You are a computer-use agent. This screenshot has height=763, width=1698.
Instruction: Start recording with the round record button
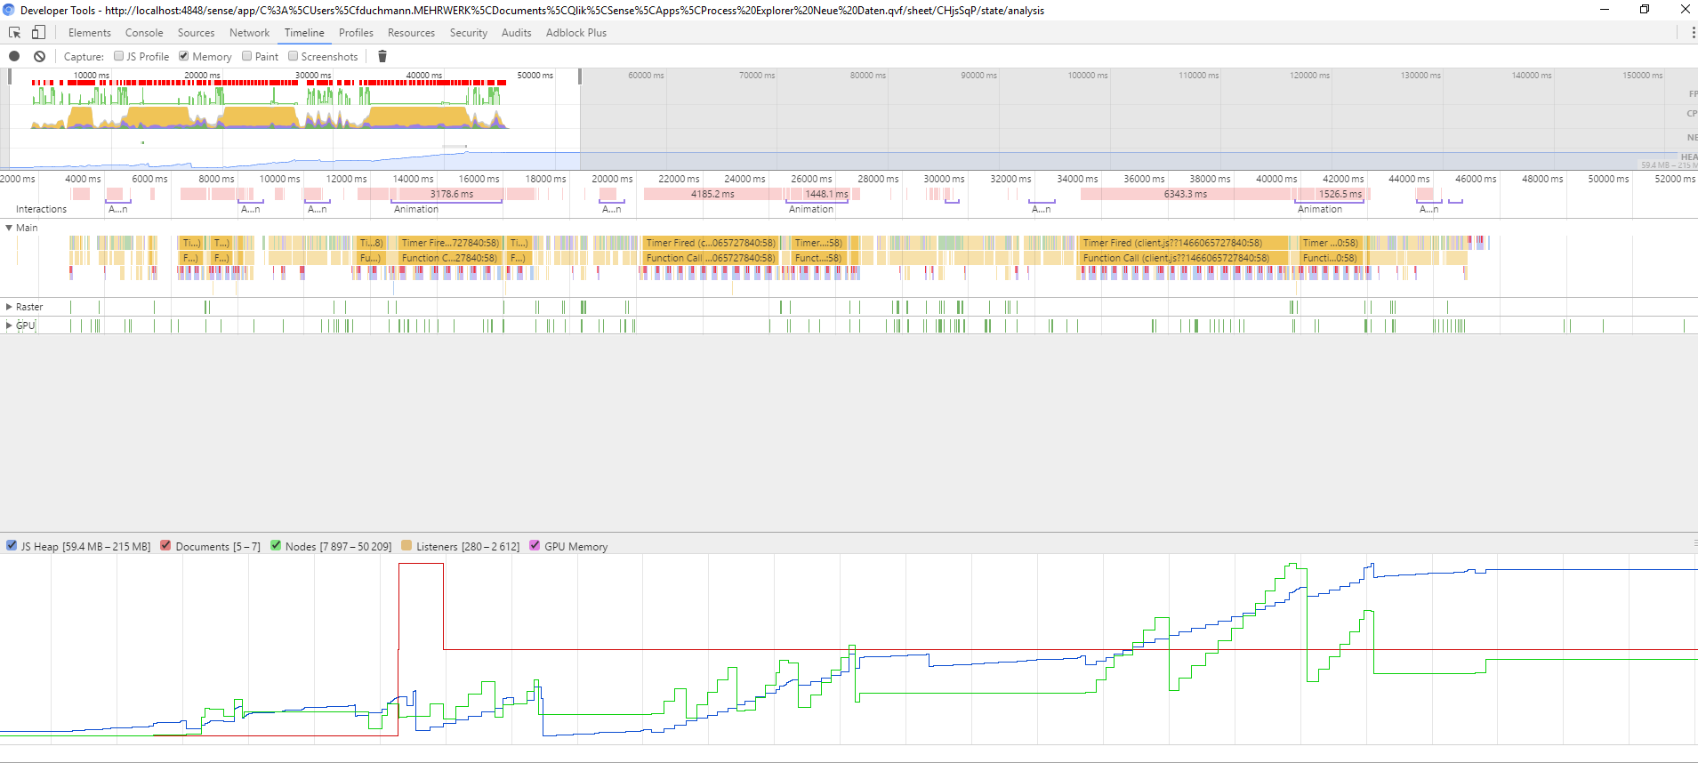coord(14,56)
